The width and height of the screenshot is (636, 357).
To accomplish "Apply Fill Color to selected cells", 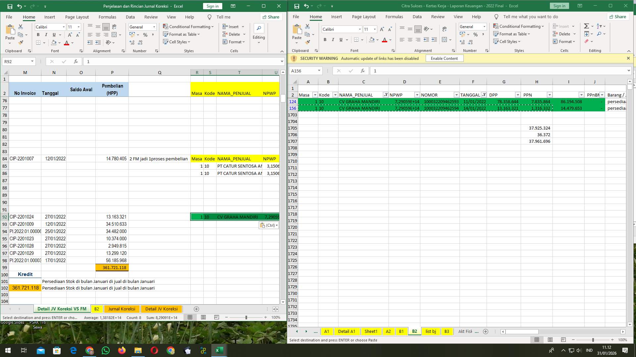I will [54, 42].
